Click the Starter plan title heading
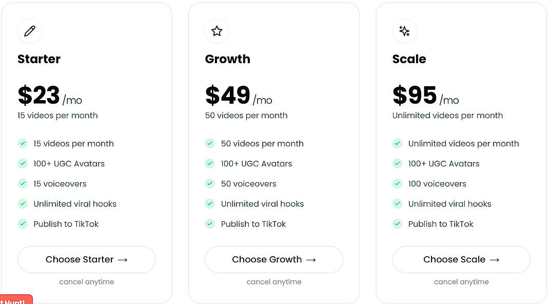The height and width of the screenshot is (304, 549). [x=38, y=59]
